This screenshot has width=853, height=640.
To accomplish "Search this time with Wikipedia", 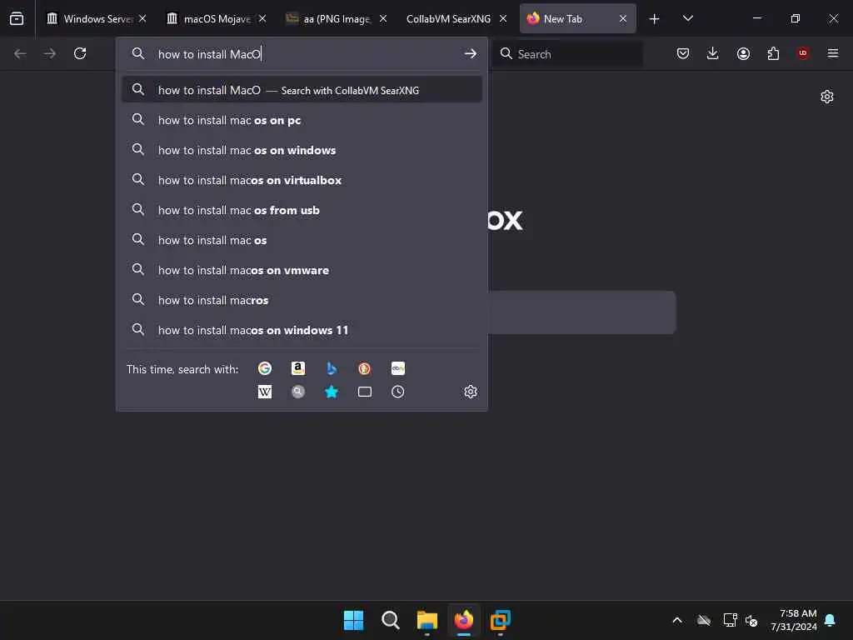I will 265,392.
